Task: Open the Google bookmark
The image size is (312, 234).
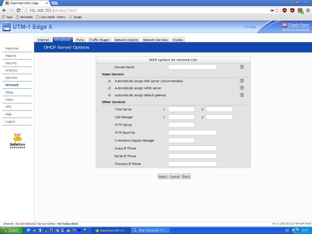Action: click(x=75, y=17)
